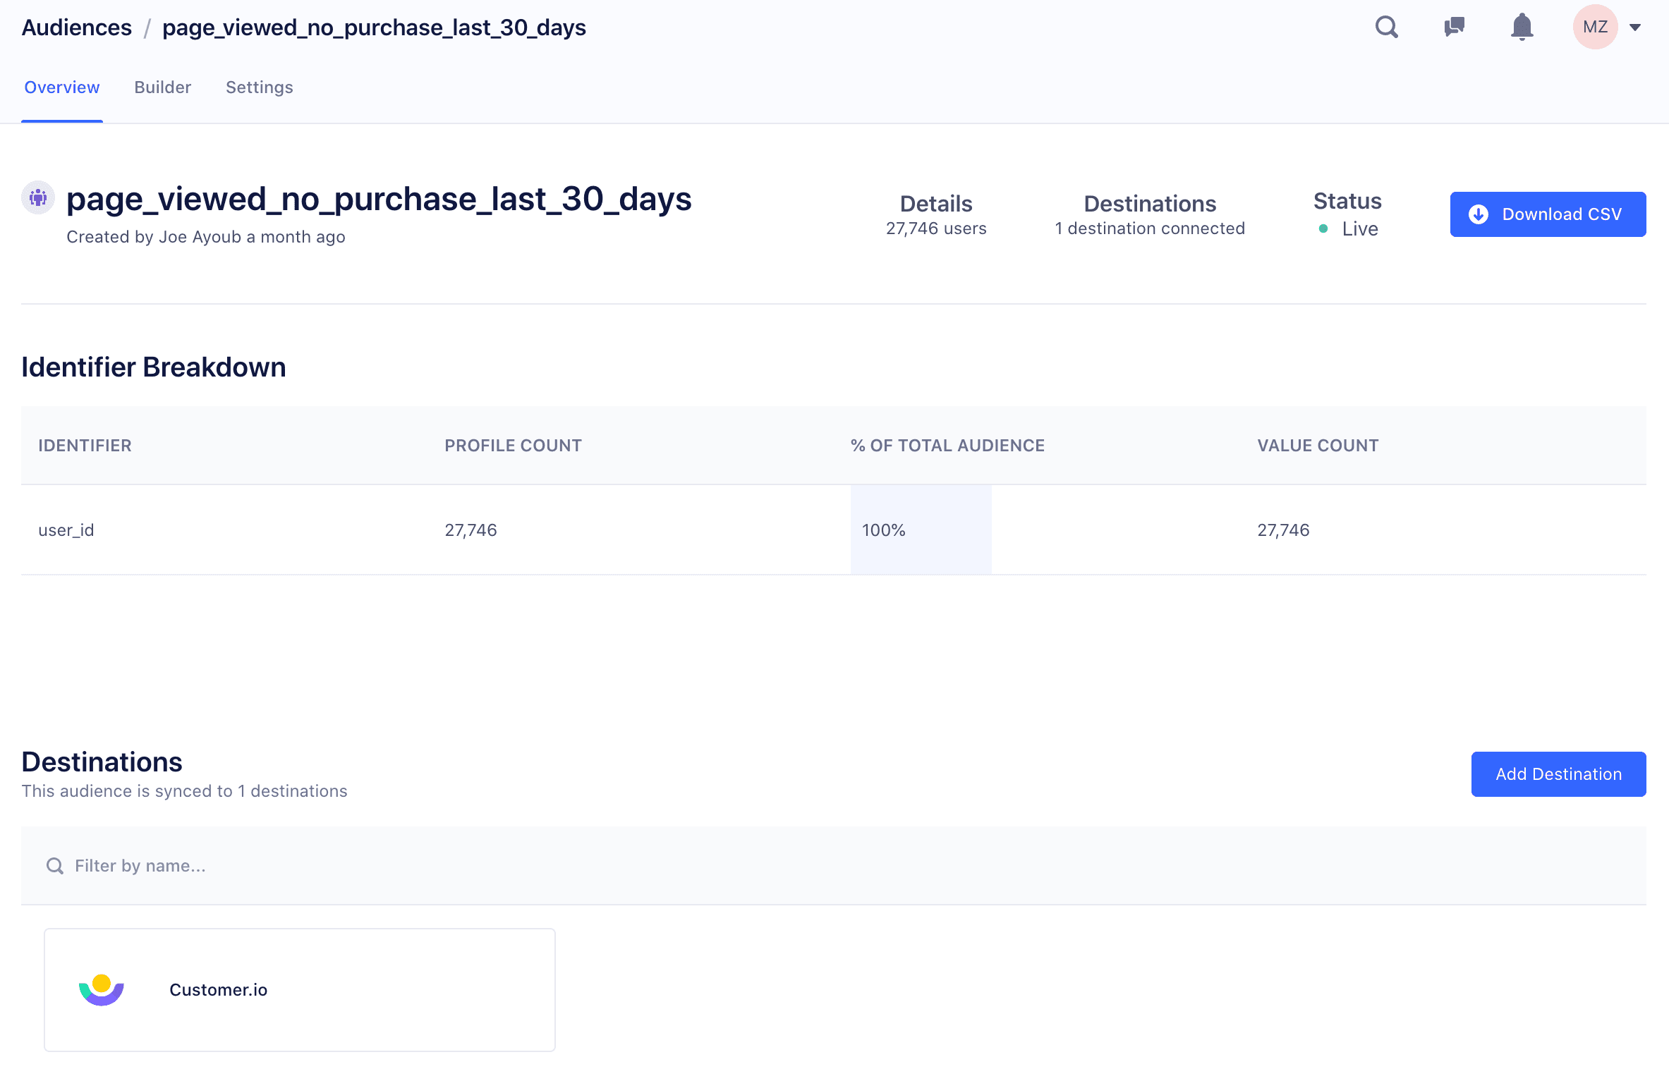Navigate back via the Audiences breadcrumb

pos(76,27)
